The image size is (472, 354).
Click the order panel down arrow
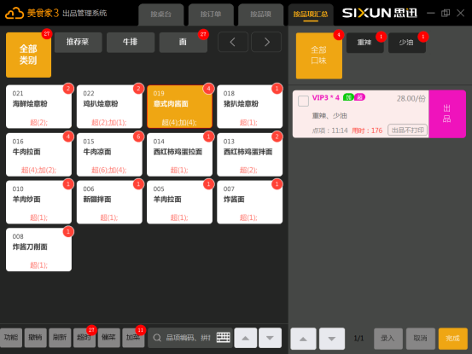332,339
